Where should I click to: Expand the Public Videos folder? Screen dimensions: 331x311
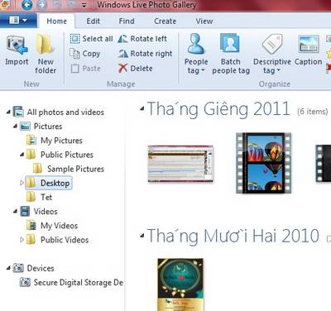click(x=22, y=240)
